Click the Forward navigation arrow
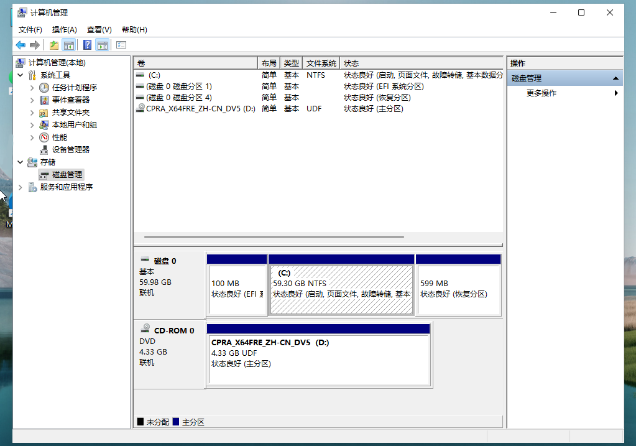Image resolution: width=636 pixels, height=446 pixels. pyautogui.click(x=34, y=44)
